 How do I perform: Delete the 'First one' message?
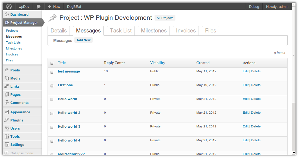click(256, 85)
